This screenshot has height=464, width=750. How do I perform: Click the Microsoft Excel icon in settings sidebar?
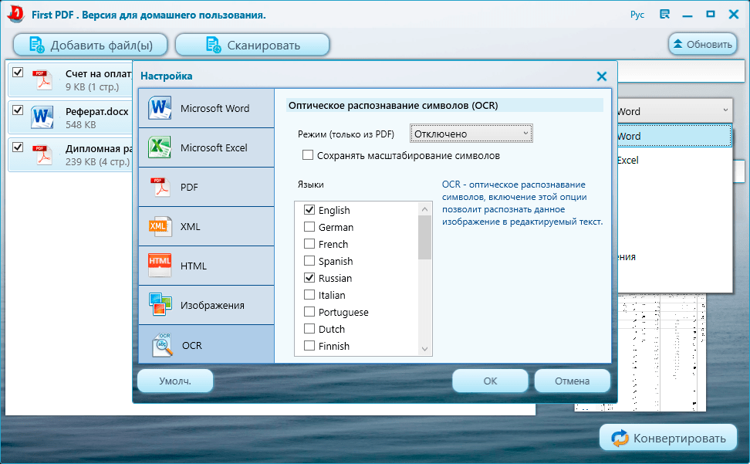point(159,147)
